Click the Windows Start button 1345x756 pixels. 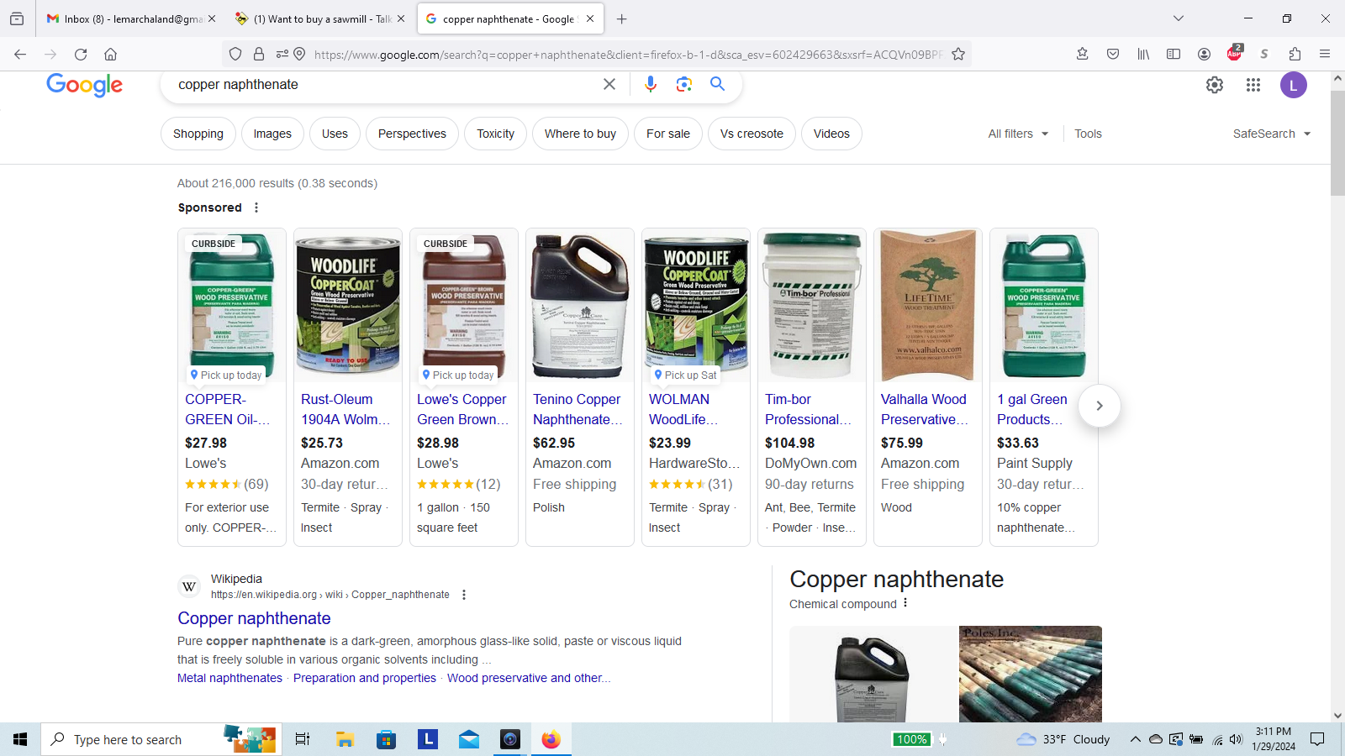coord(20,739)
